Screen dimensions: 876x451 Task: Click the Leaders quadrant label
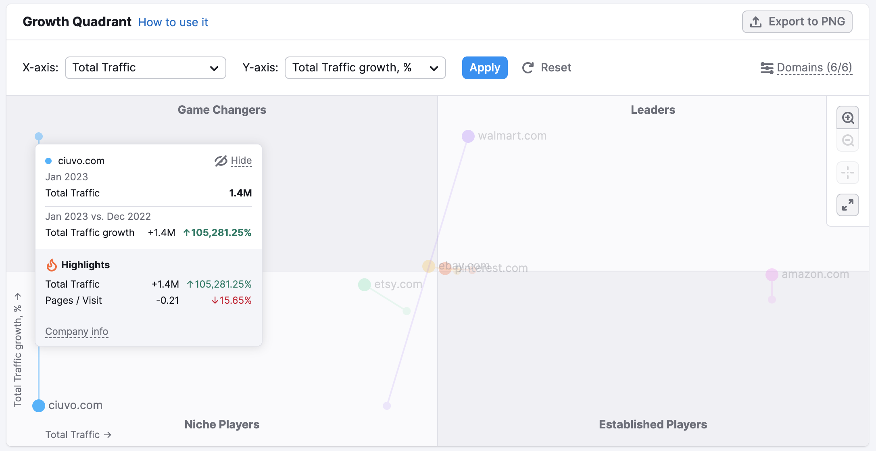click(x=653, y=110)
